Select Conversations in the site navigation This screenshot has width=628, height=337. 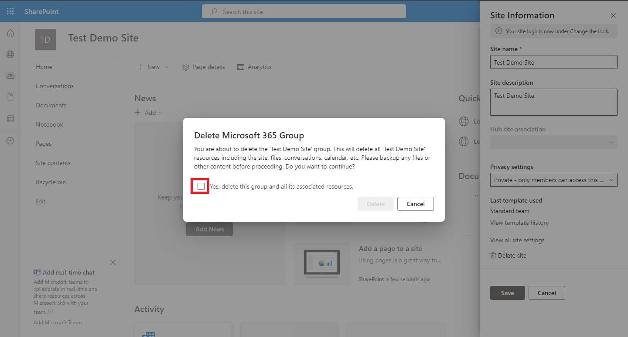pos(55,86)
